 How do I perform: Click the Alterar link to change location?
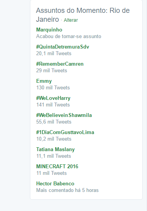click(x=71, y=20)
